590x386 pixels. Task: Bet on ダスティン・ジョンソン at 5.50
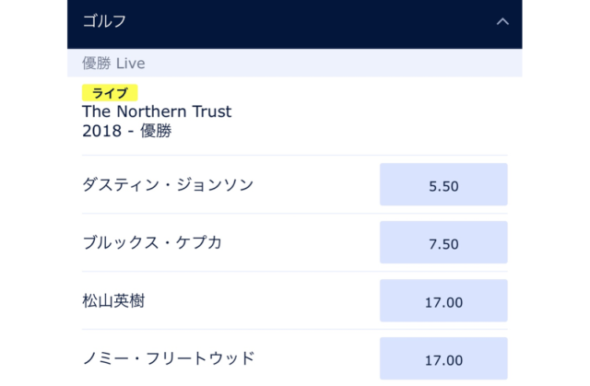(443, 185)
